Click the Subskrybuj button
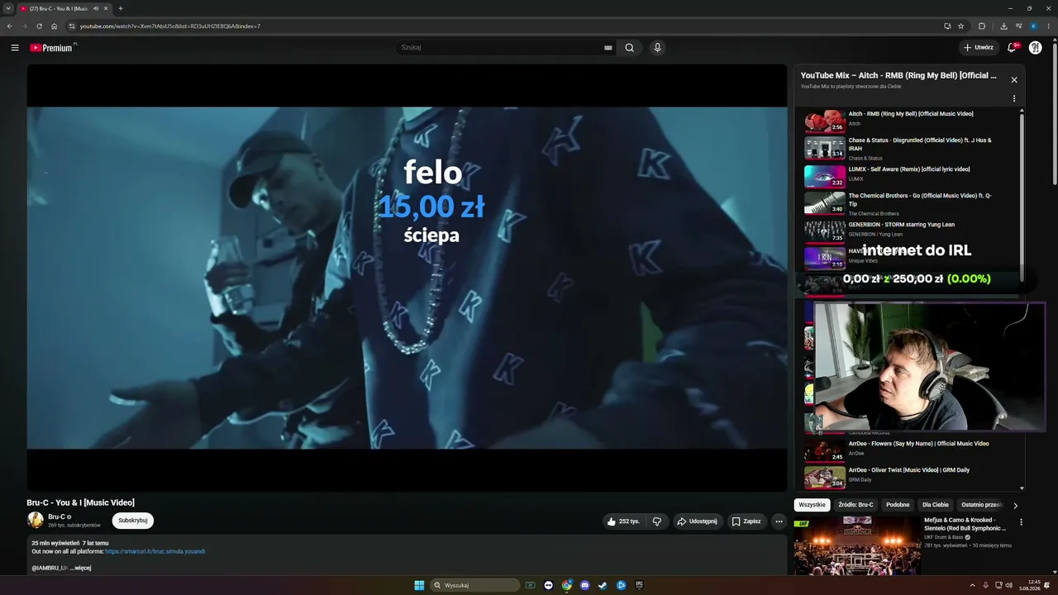 click(x=133, y=521)
